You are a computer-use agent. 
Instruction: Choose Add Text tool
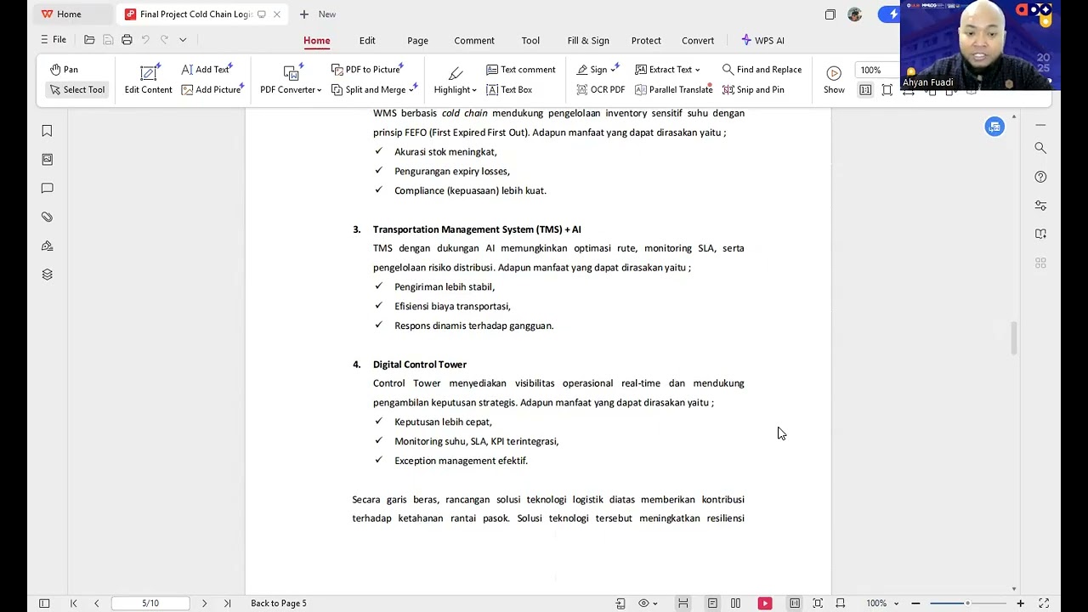coord(207,70)
